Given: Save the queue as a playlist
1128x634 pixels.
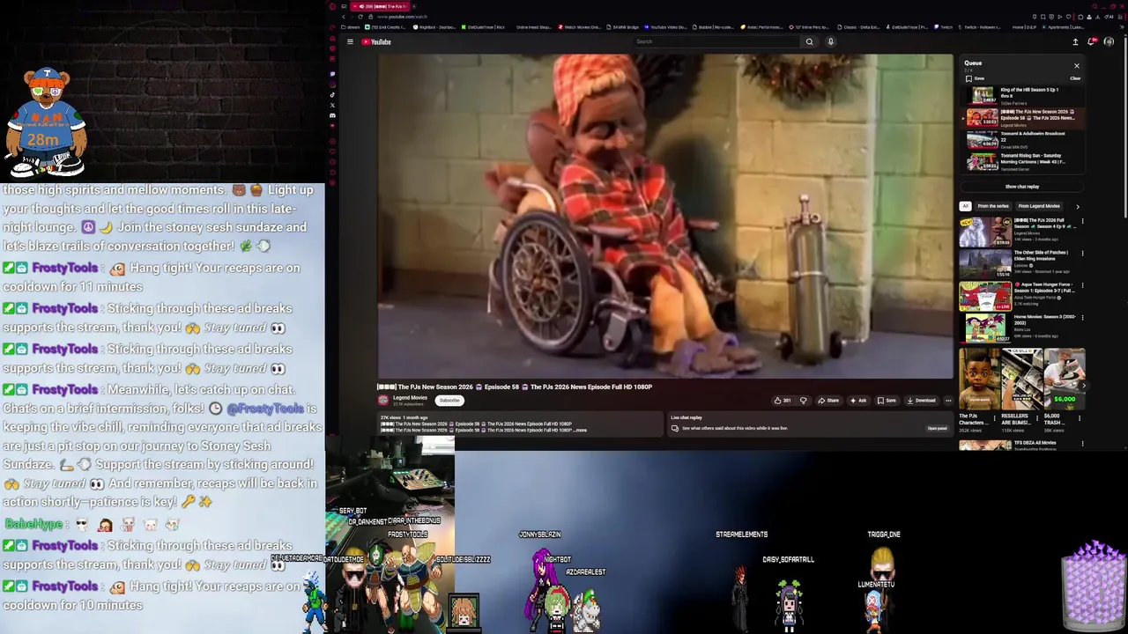Looking at the screenshot, I should [975, 78].
